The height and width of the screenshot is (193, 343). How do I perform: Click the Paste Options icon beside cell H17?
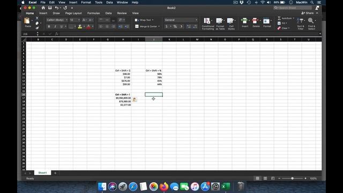(135, 100)
